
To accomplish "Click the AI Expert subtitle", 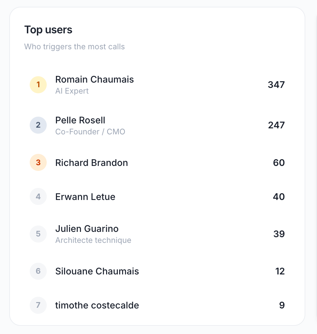I will 72,91.
